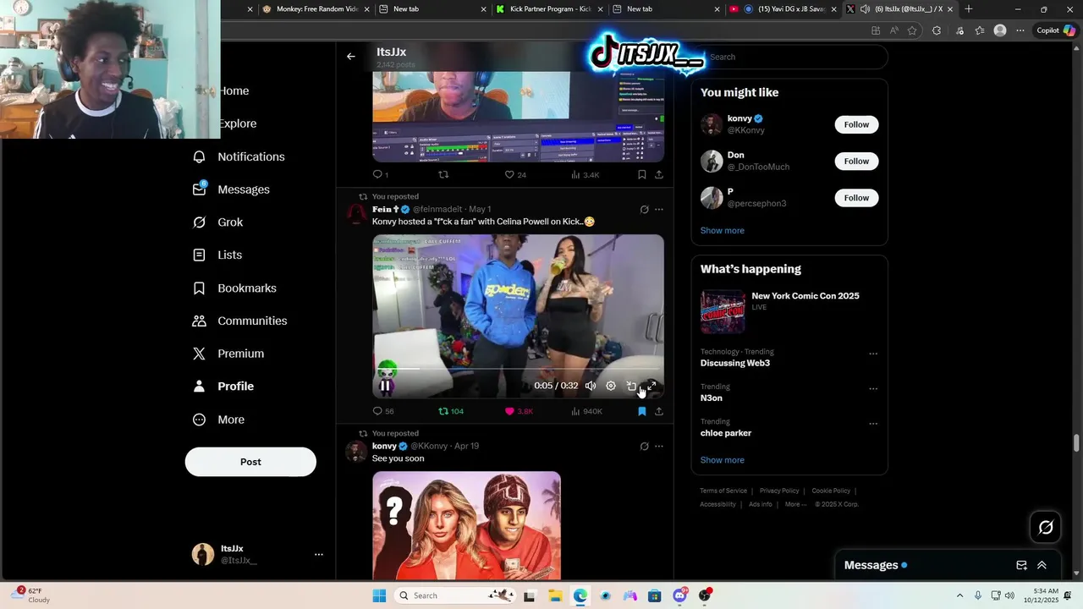Undo repost on Fein's post (104)
The width and height of the screenshot is (1083, 609).
click(450, 411)
